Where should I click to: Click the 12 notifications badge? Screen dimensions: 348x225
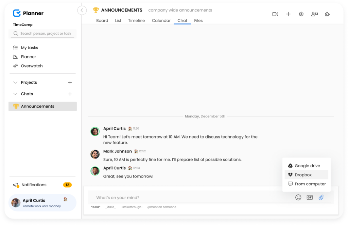tap(67, 185)
